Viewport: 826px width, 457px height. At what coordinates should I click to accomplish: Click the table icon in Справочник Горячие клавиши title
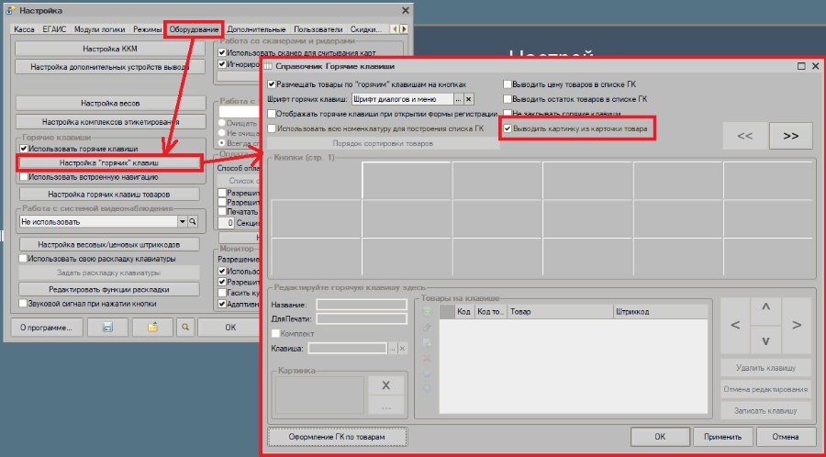pyautogui.click(x=268, y=66)
